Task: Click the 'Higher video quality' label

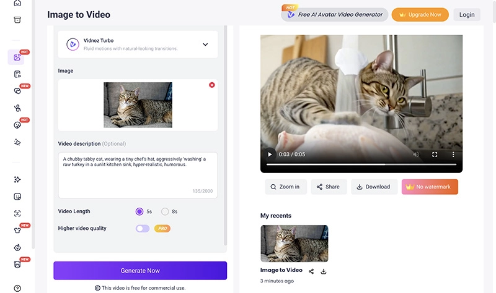Action: tap(82, 228)
